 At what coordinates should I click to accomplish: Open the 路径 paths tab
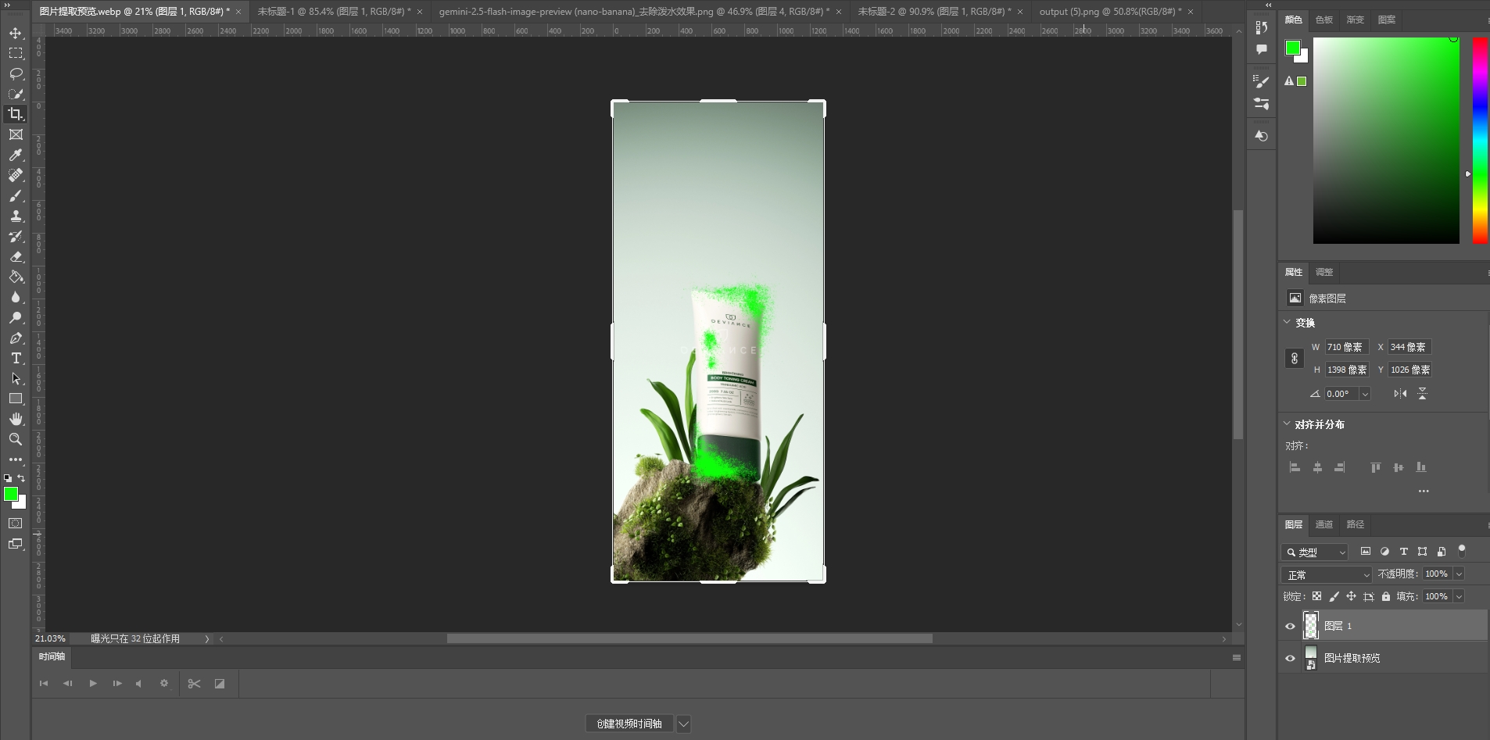coord(1356,524)
